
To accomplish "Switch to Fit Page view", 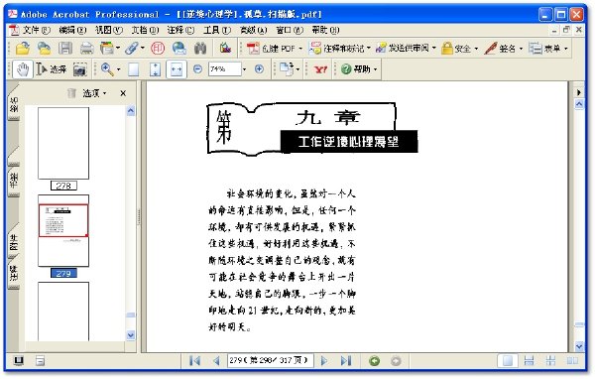I will (155, 69).
